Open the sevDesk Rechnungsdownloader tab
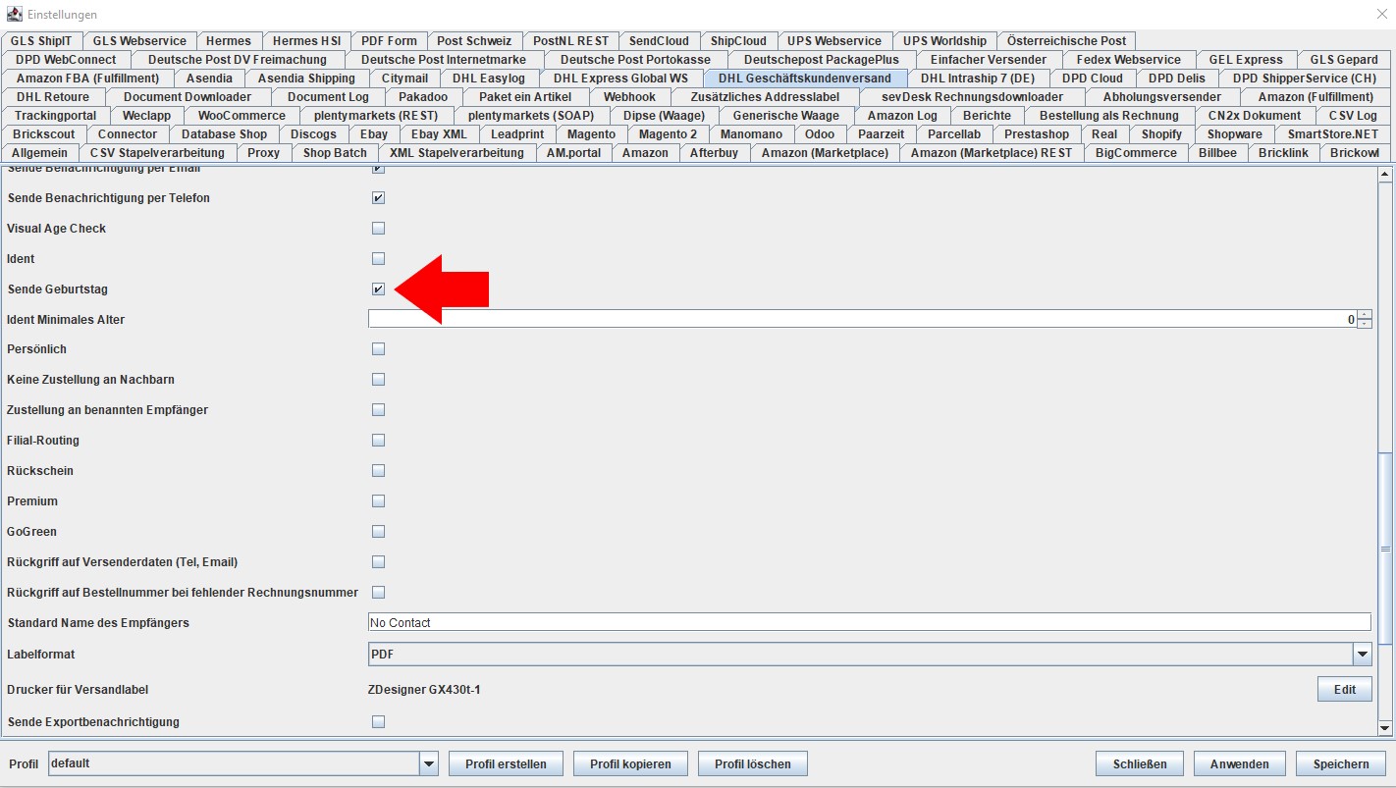The height and width of the screenshot is (788, 1396). 972,97
